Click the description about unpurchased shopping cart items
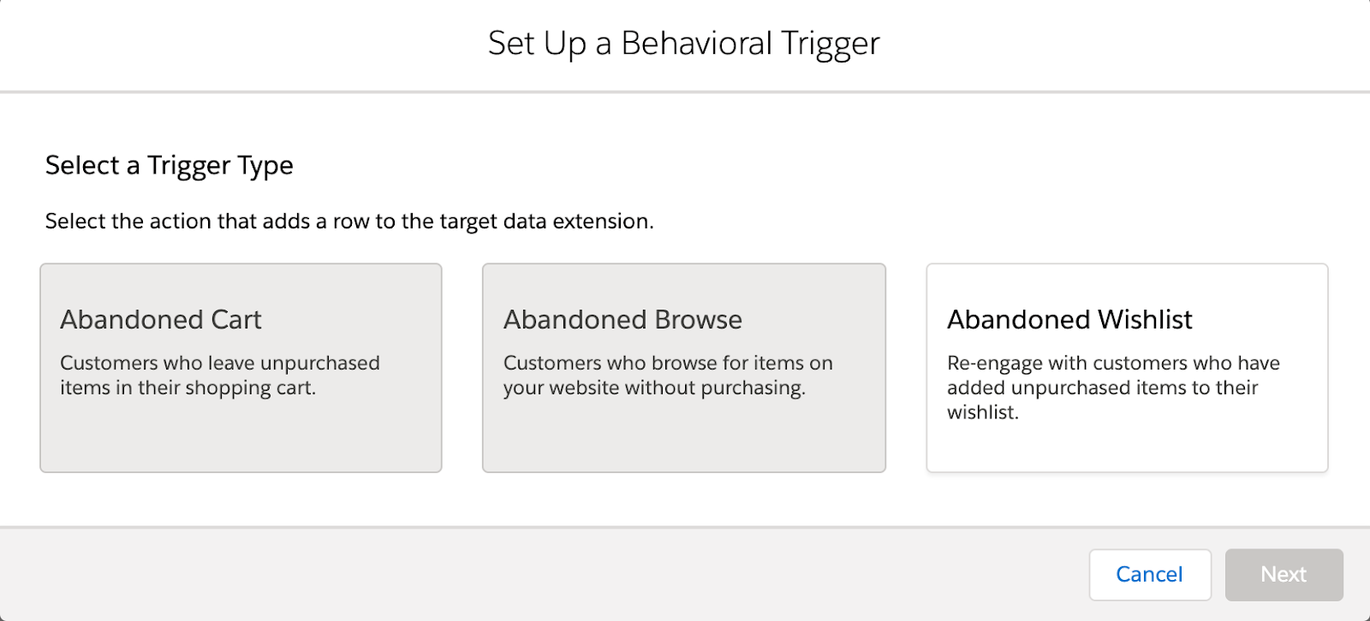Image resolution: width=1370 pixels, height=621 pixels. pos(220,376)
